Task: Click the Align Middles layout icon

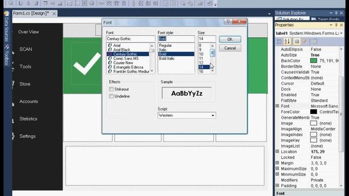Action: click(x=53, y=3)
